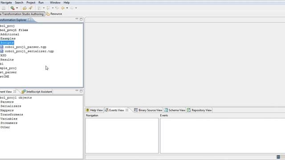Click the Binary Source View tab icon
Screen dimensions: 285x160
click(136, 110)
